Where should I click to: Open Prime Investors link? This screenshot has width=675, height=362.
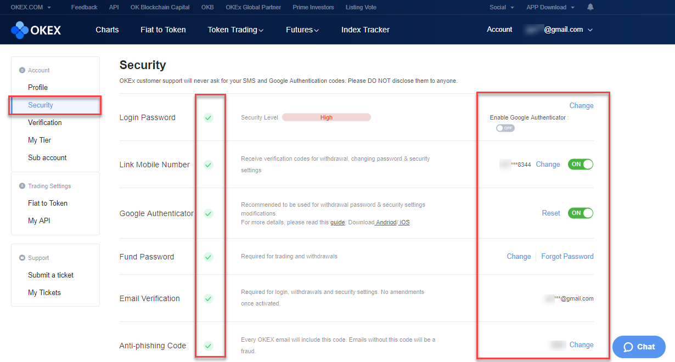click(313, 7)
